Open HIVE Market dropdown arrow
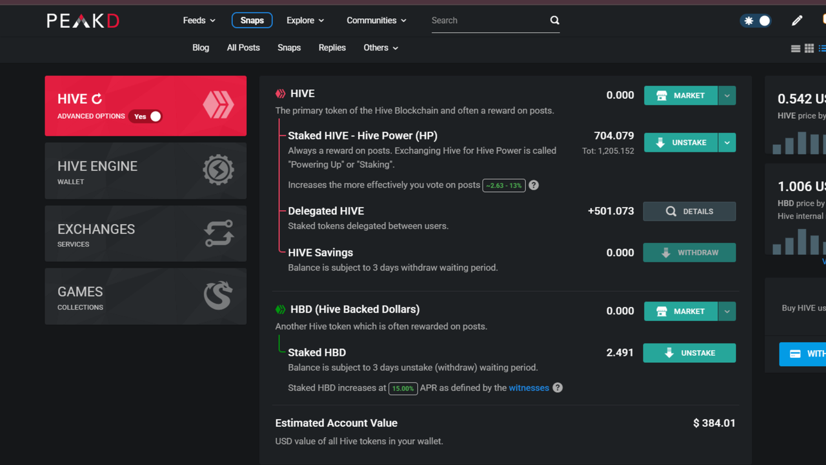 (727, 96)
